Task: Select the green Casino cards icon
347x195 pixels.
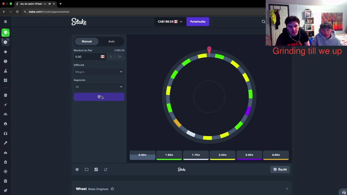Action: pos(5,32)
